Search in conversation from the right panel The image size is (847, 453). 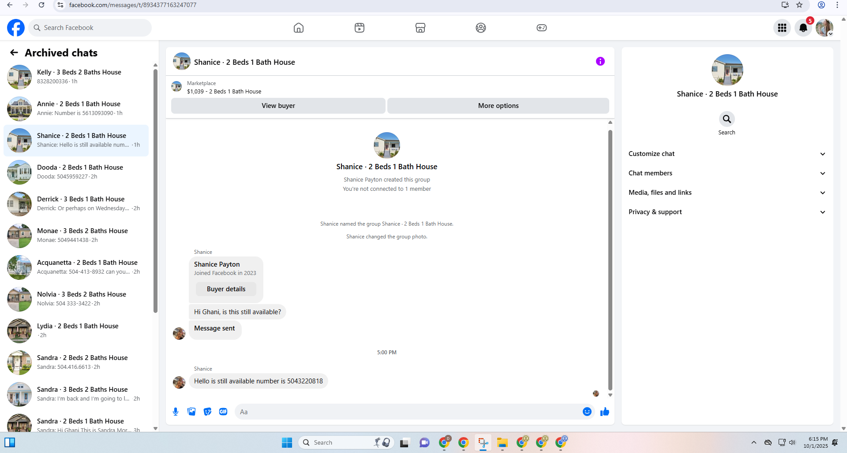pos(727,119)
